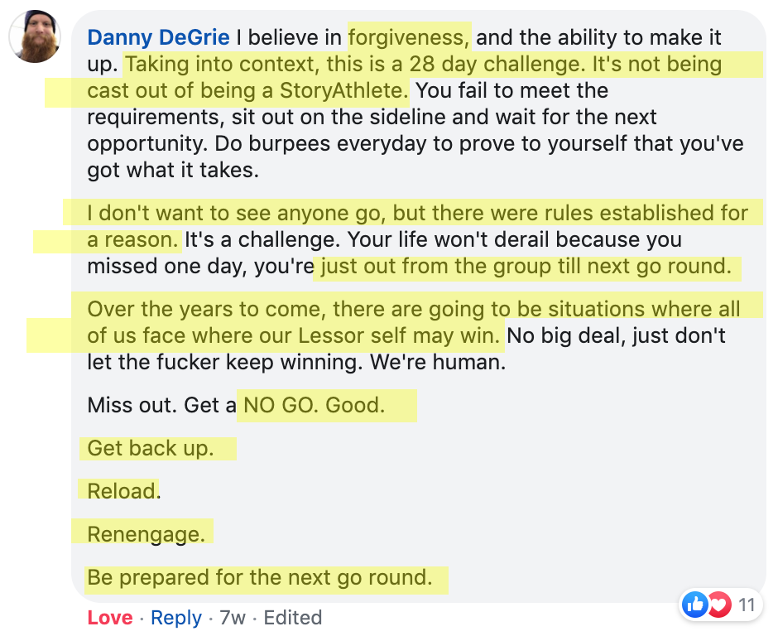The image size is (778, 636).
Task: Open the Edited history link
Action: [x=293, y=618]
